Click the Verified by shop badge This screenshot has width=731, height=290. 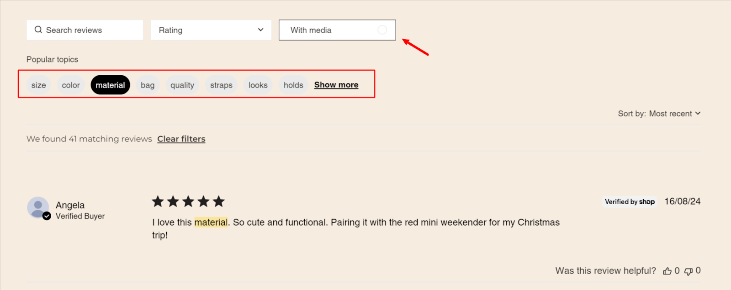click(630, 202)
